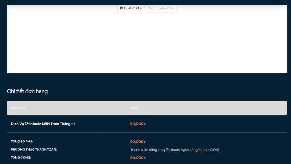Click the × 1 quantity text
291x164 pixels.
73,124
